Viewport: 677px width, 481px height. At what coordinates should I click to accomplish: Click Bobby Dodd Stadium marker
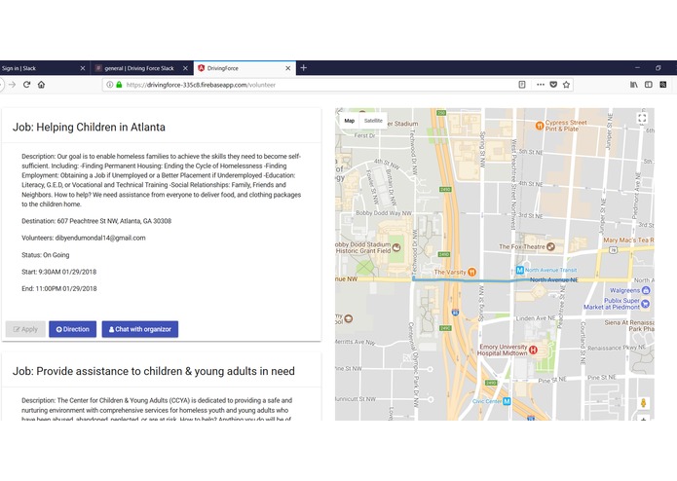[396, 247]
